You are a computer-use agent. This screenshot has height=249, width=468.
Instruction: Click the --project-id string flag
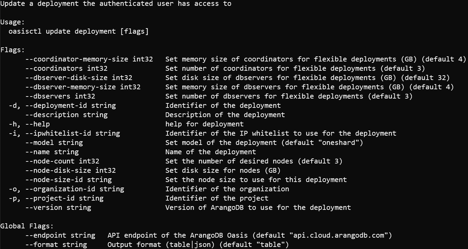coord(64,198)
